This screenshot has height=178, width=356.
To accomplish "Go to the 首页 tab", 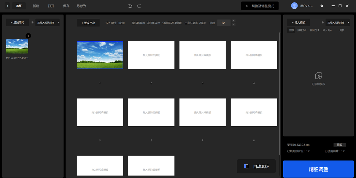I will (x=19, y=6).
